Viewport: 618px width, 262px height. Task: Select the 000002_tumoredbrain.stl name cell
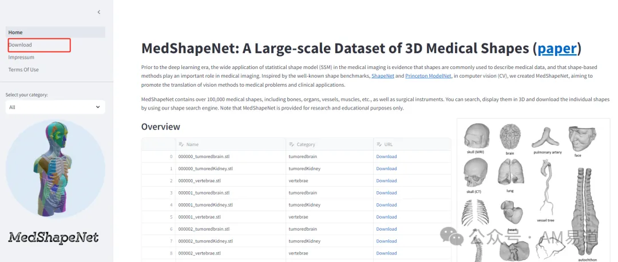tap(231, 229)
